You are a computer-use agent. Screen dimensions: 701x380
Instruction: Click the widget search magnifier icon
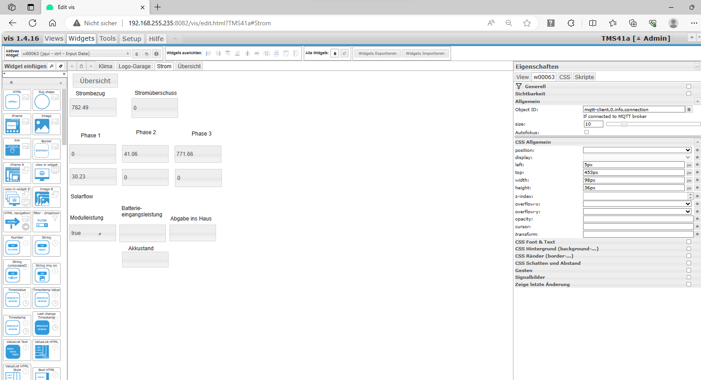coord(52,66)
